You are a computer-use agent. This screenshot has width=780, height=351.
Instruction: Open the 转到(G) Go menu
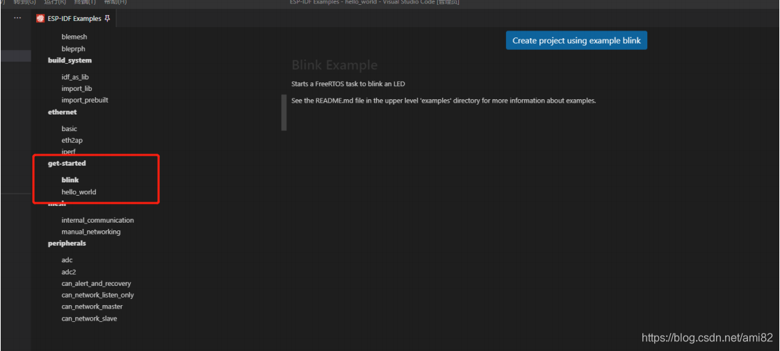(x=24, y=2)
